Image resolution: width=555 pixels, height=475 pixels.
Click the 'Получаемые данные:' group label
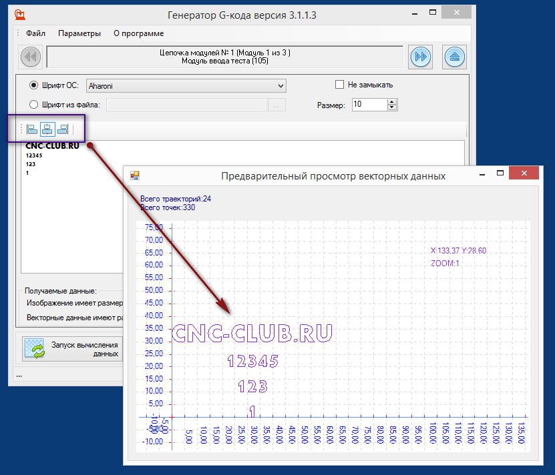61,291
